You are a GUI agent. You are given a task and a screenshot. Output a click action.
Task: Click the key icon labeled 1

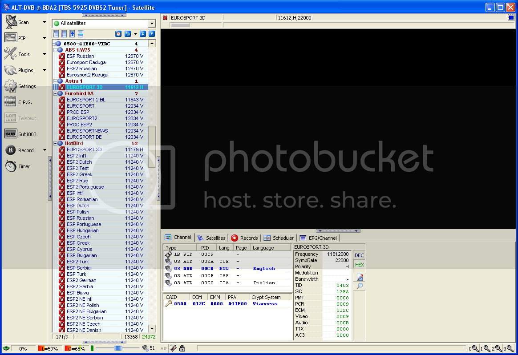[x=486, y=348]
